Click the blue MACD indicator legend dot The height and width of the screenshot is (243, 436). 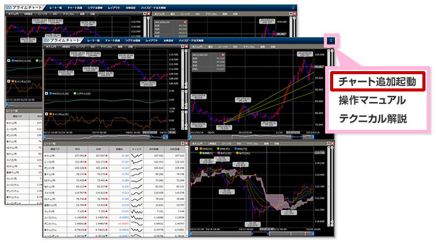coord(51,93)
